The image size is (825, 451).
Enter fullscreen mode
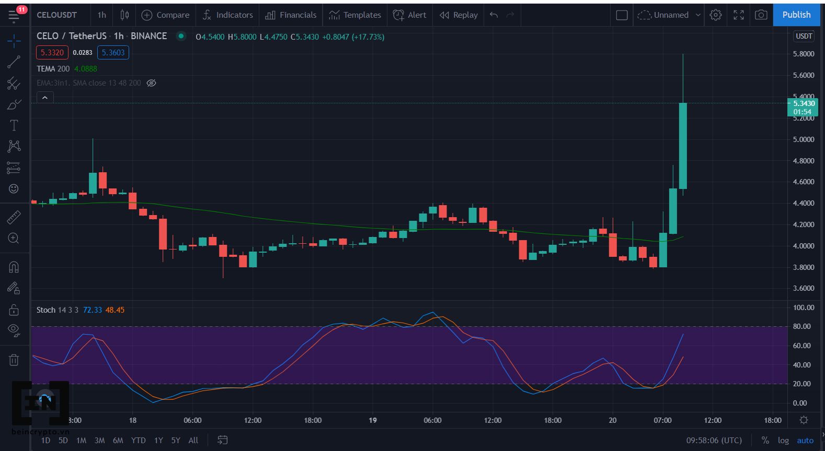[x=738, y=15]
